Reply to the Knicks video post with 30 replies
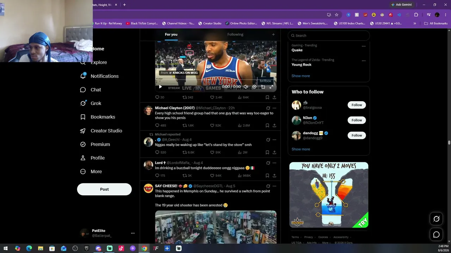The image size is (451, 253). tap(160, 97)
